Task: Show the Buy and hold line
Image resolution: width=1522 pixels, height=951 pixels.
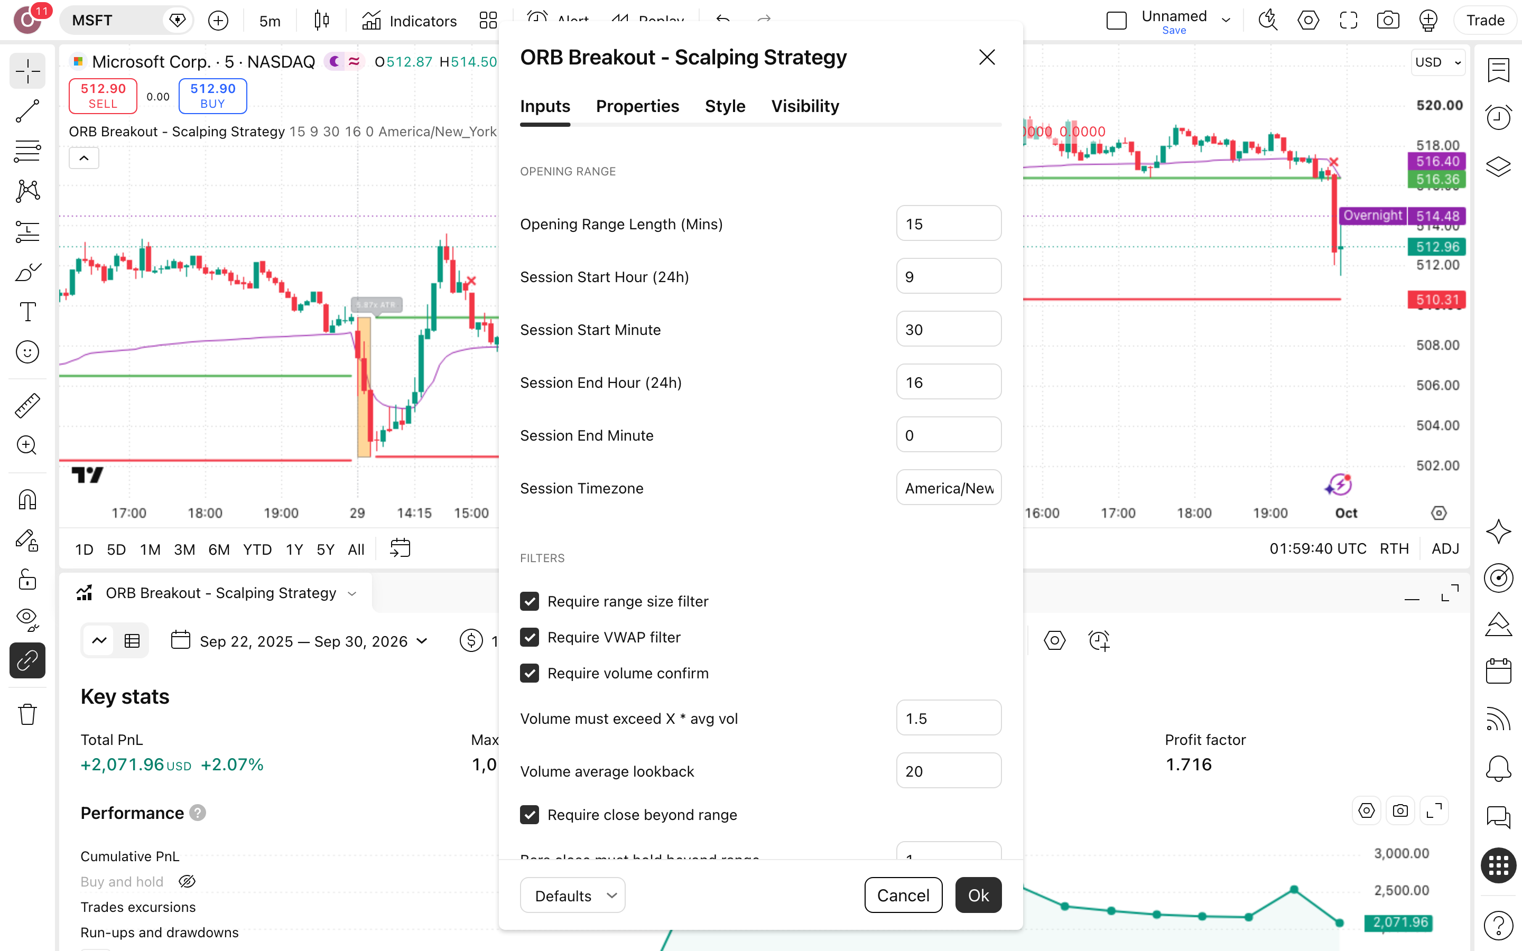Action: pyautogui.click(x=187, y=881)
